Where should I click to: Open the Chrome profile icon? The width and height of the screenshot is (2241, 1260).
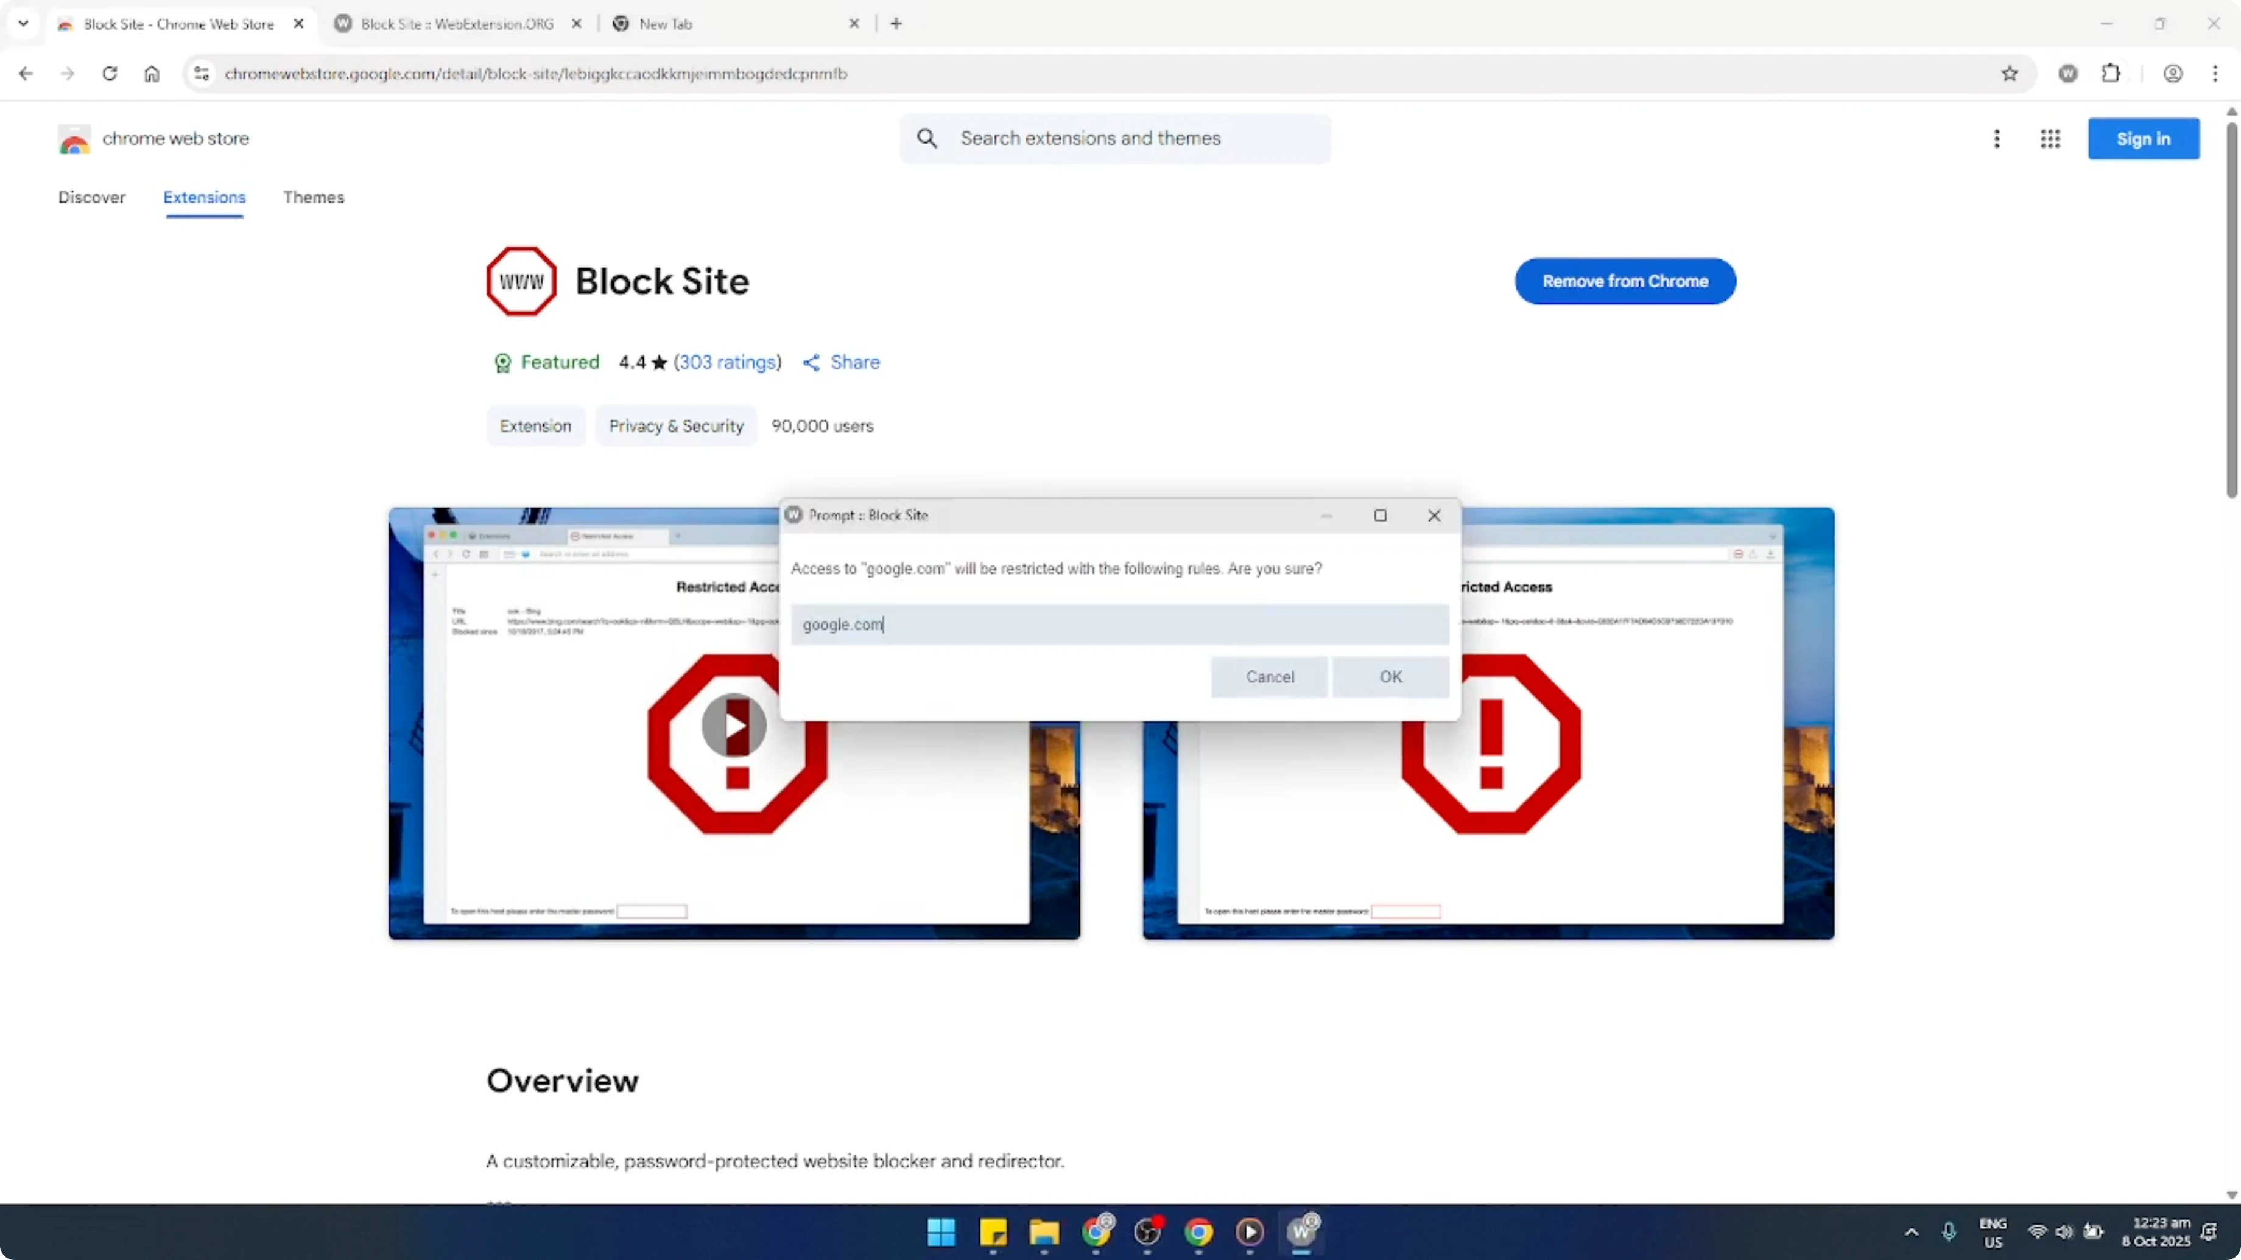point(2172,74)
